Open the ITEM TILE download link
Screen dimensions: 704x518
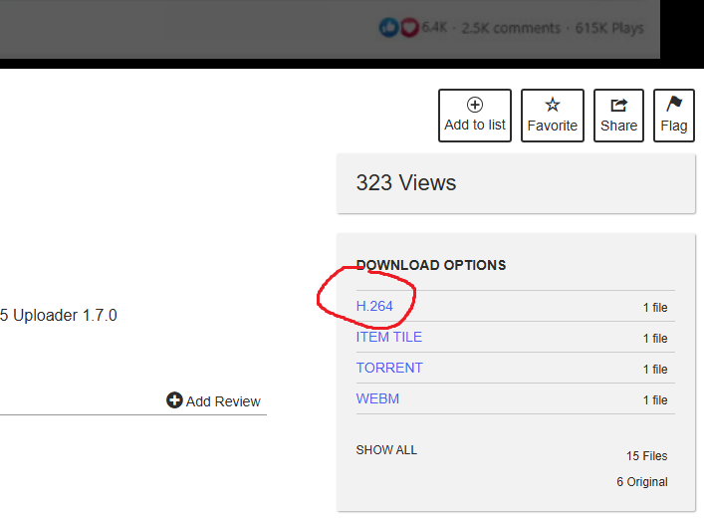388,337
